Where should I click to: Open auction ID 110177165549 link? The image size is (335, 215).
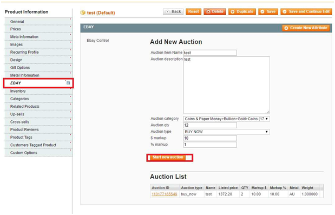[165, 194]
